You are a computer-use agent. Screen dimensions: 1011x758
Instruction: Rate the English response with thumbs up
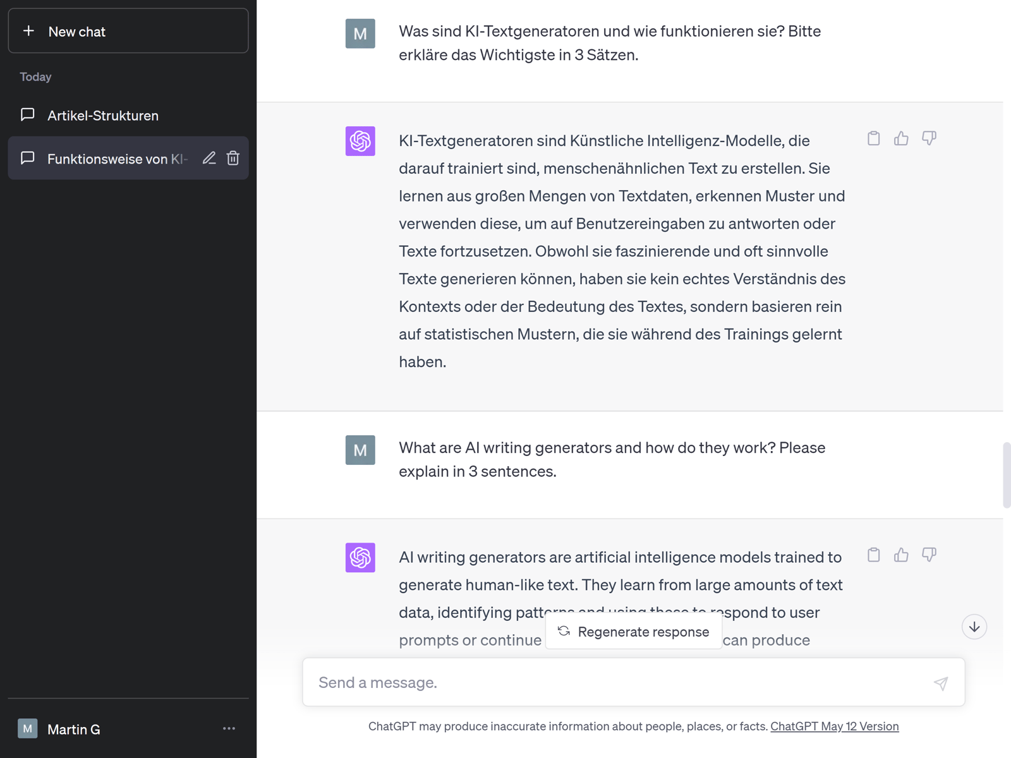click(902, 555)
